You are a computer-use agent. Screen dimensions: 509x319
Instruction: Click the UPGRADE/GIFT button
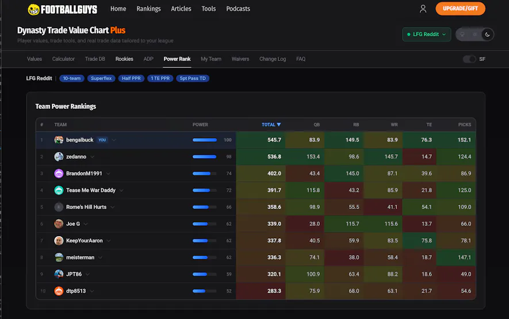[x=460, y=9]
